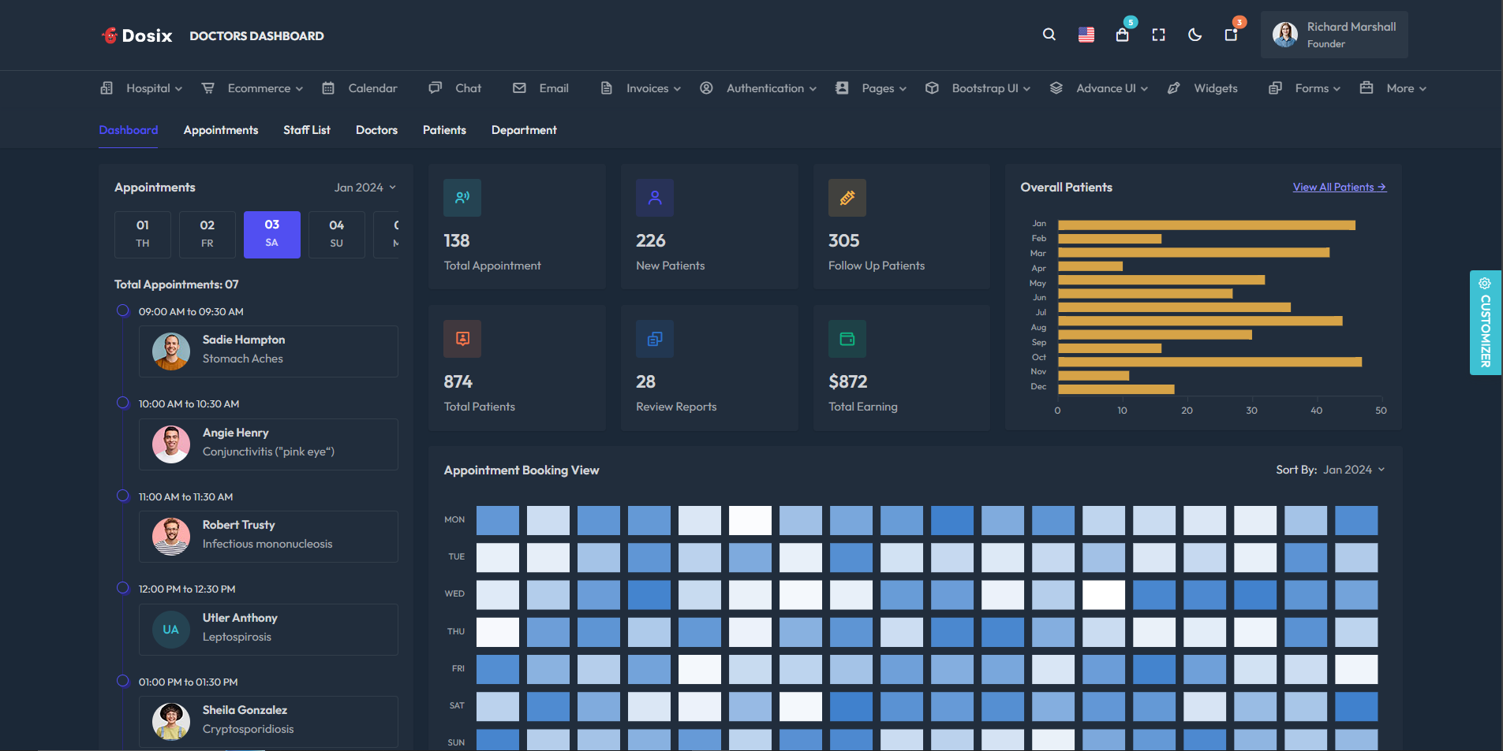Expand the Ecommerce dropdown menu
1503x751 pixels.
tap(299, 89)
